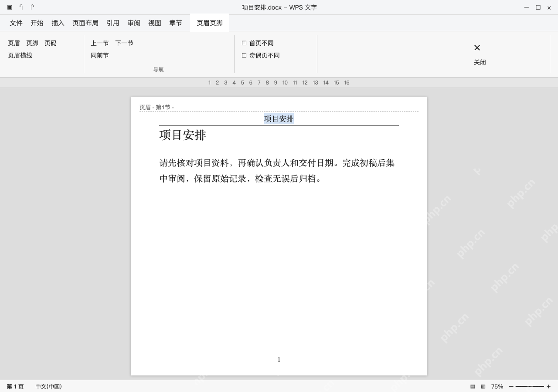The image size is (558, 392).
Task: Click the redo arrow in the title bar
Action: coord(32,7)
